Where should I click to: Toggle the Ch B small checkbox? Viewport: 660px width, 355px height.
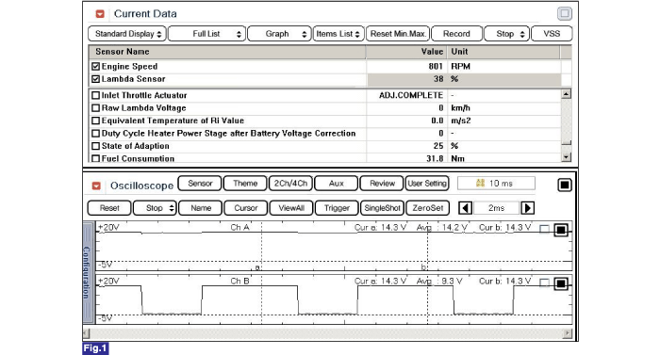pos(544,282)
